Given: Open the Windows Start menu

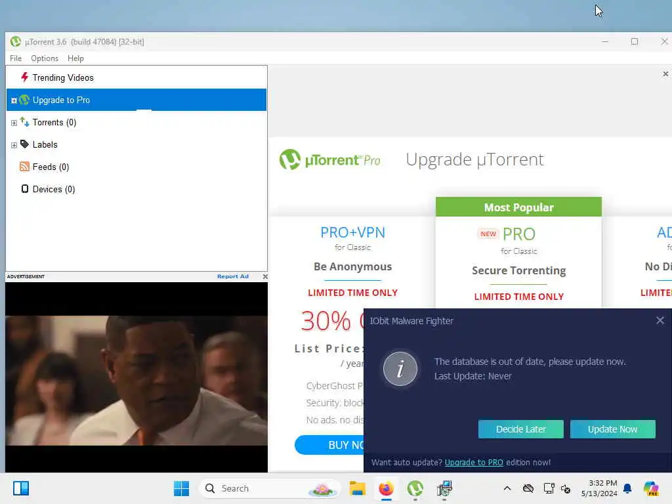Looking at the screenshot, I should 181,488.
